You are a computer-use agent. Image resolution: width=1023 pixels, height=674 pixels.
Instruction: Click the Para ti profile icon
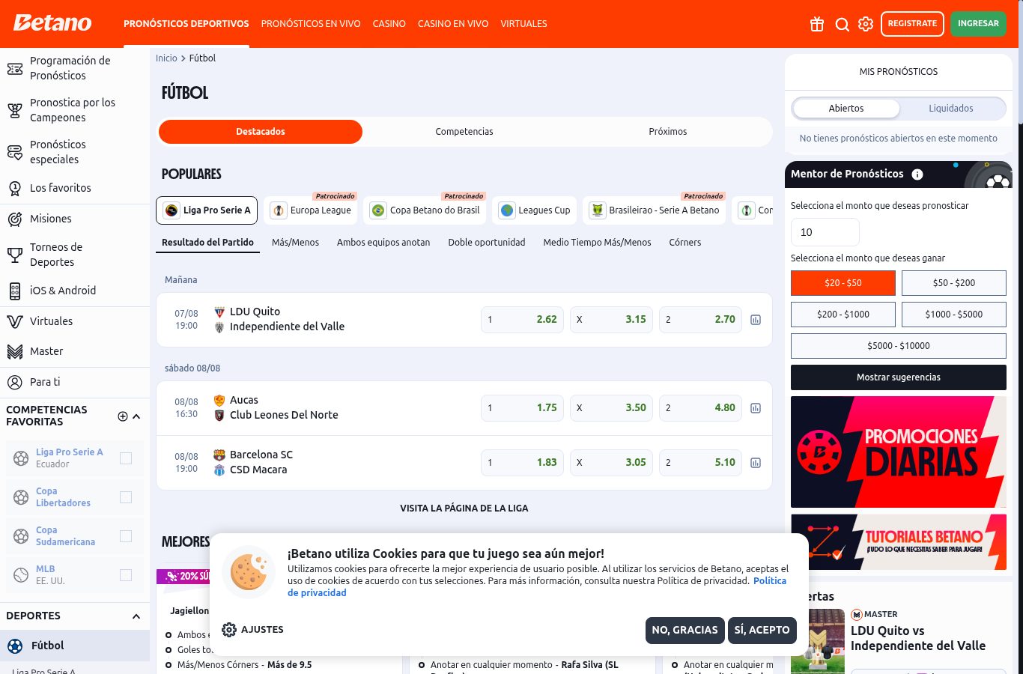tap(15, 383)
